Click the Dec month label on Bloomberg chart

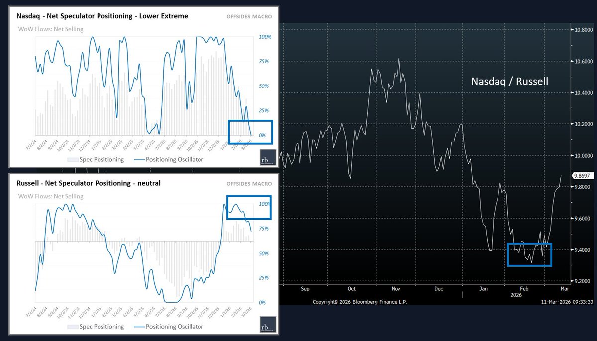click(439, 289)
